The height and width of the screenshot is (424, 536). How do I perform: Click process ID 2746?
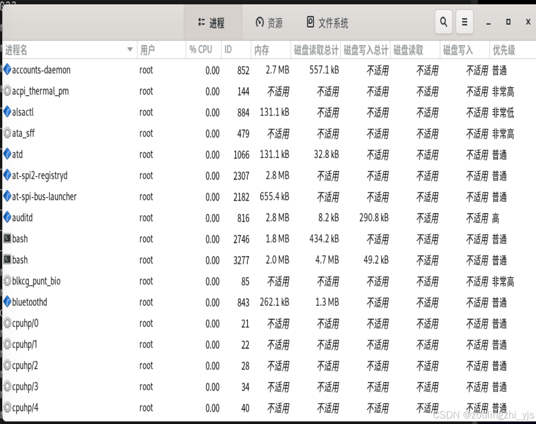click(x=241, y=239)
